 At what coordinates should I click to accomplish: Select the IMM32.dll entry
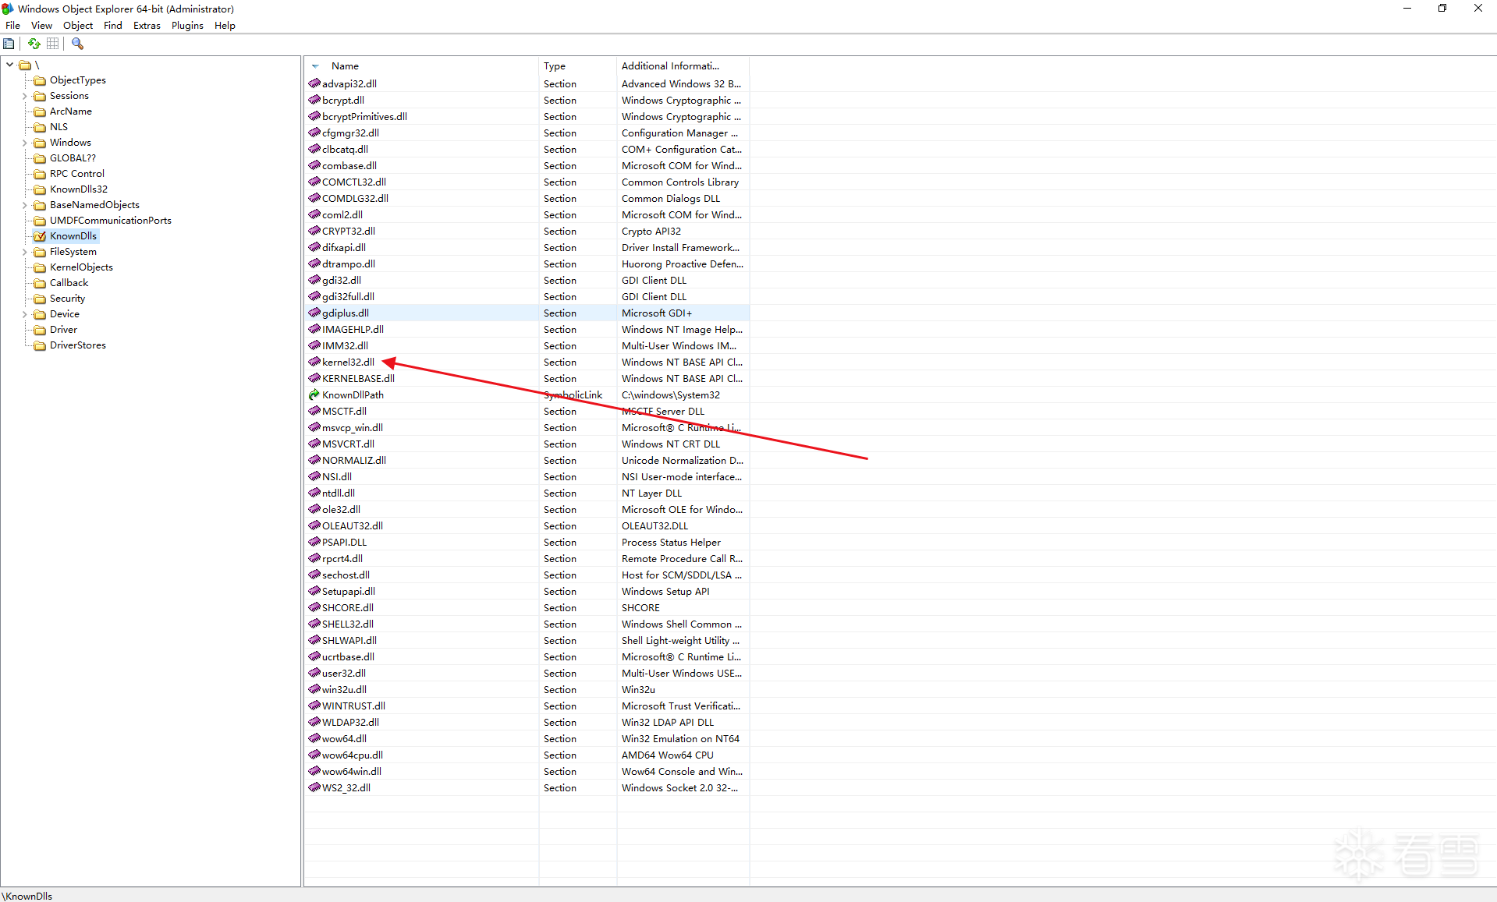pyautogui.click(x=345, y=345)
